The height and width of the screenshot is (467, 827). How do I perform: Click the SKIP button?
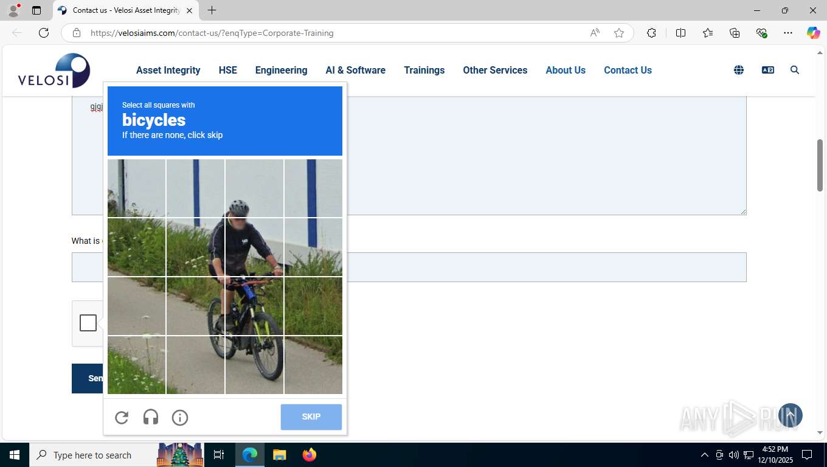coord(311,417)
